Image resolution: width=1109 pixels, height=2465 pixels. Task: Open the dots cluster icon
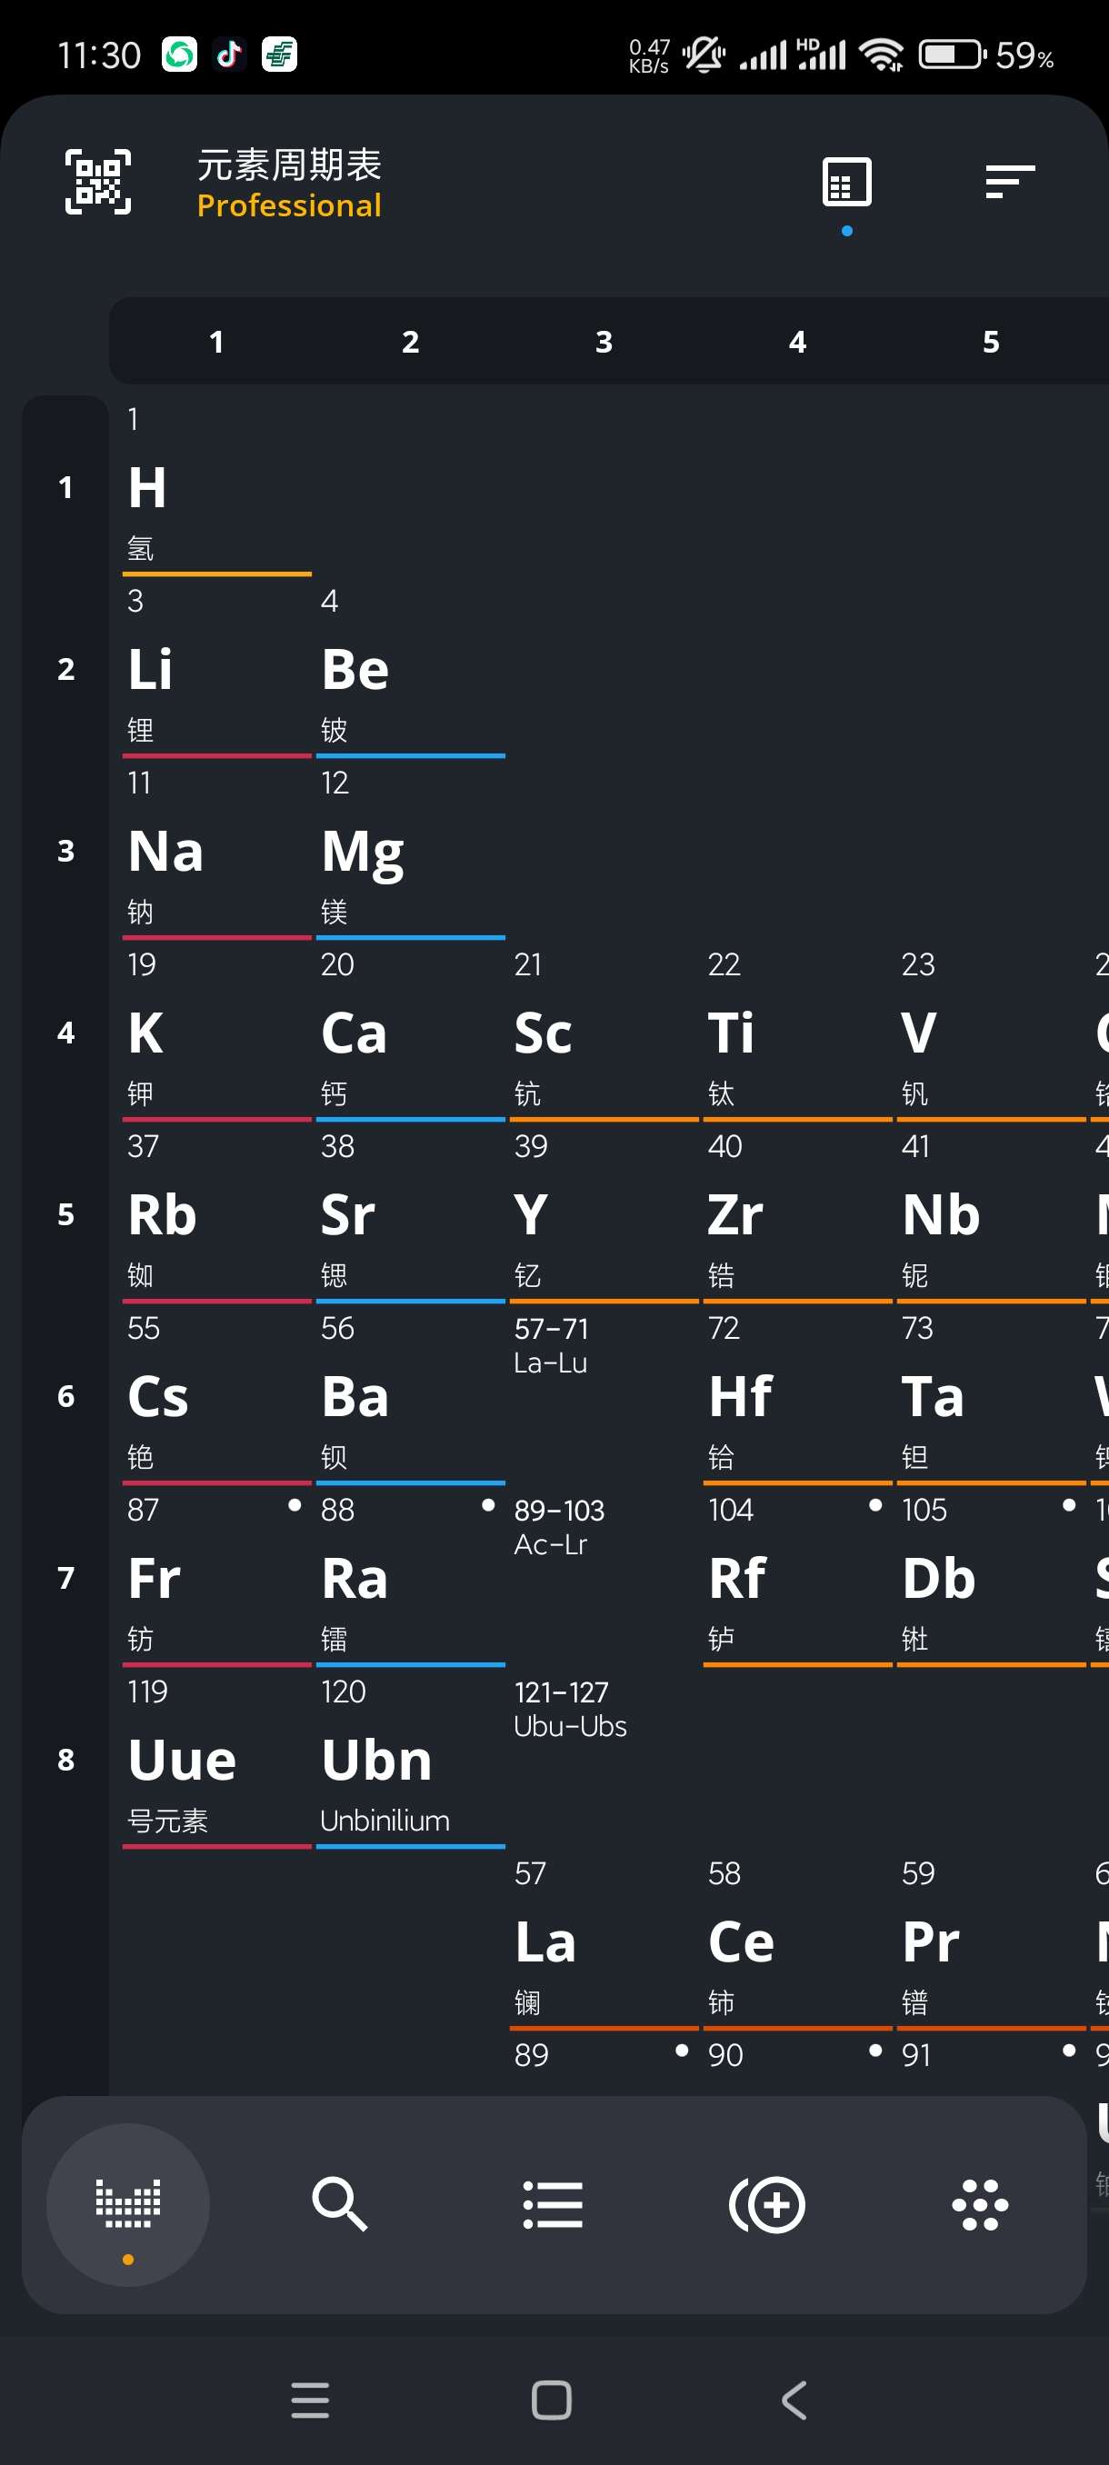pyautogui.click(x=980, y=2204)
